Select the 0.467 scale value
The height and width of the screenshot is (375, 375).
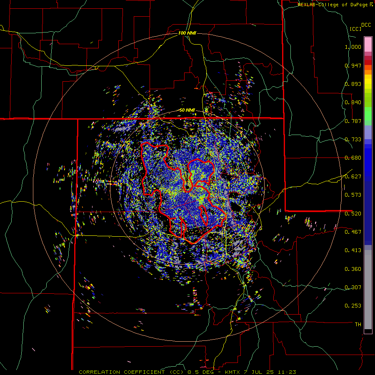pyautogui.click(x=353, y=232)
